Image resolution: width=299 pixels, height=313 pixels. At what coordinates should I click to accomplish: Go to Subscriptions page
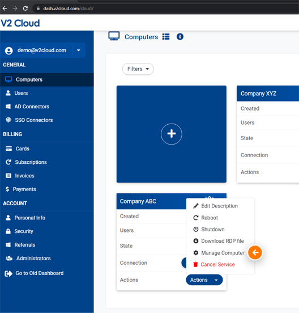click(x=47, y=162)
